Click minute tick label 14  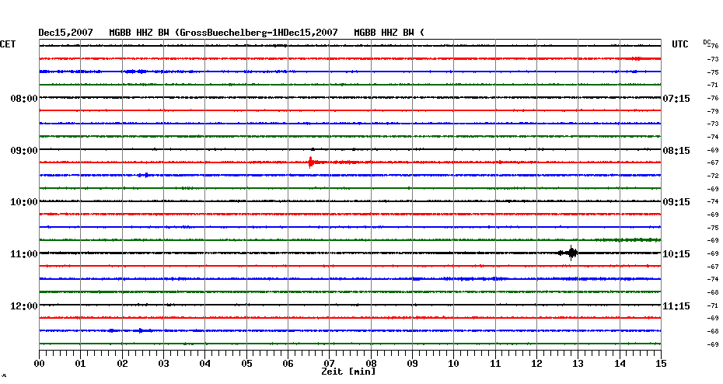tap(620, 363)
